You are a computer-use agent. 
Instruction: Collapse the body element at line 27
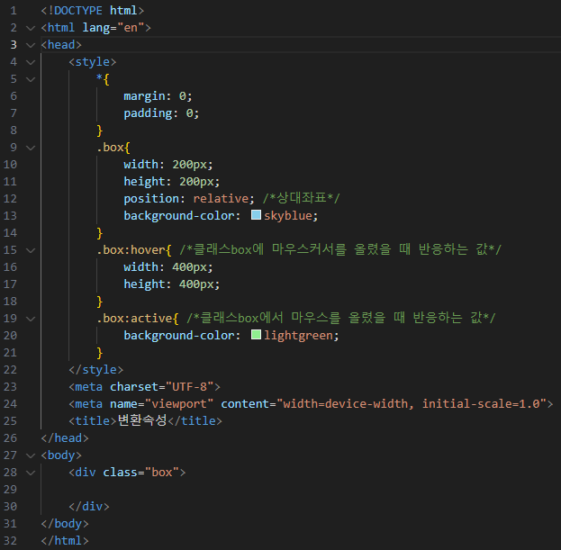tap(31, 455)
